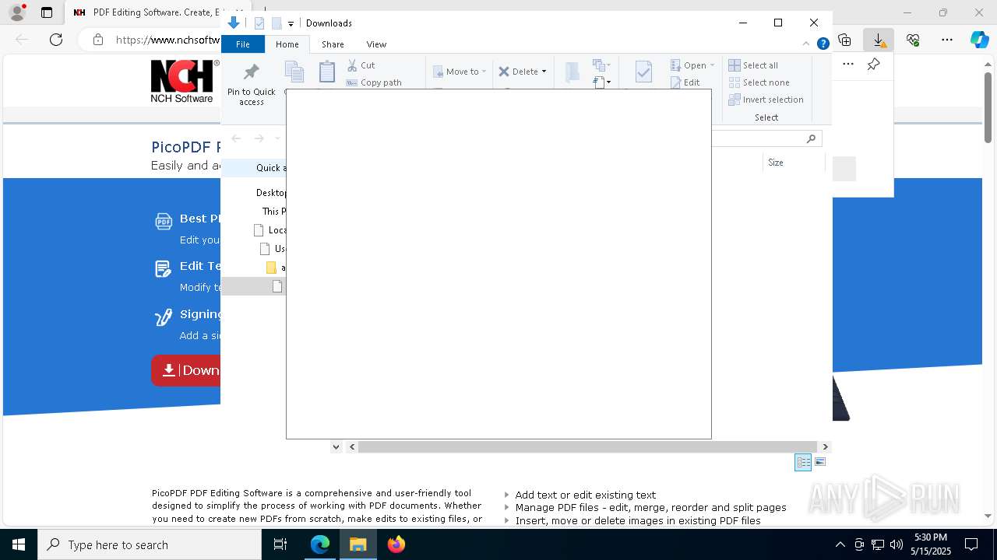This screenshot has width=997, height=560.
Task: Switch Explorer to Large icons view
Action: (x=820, y=462)
